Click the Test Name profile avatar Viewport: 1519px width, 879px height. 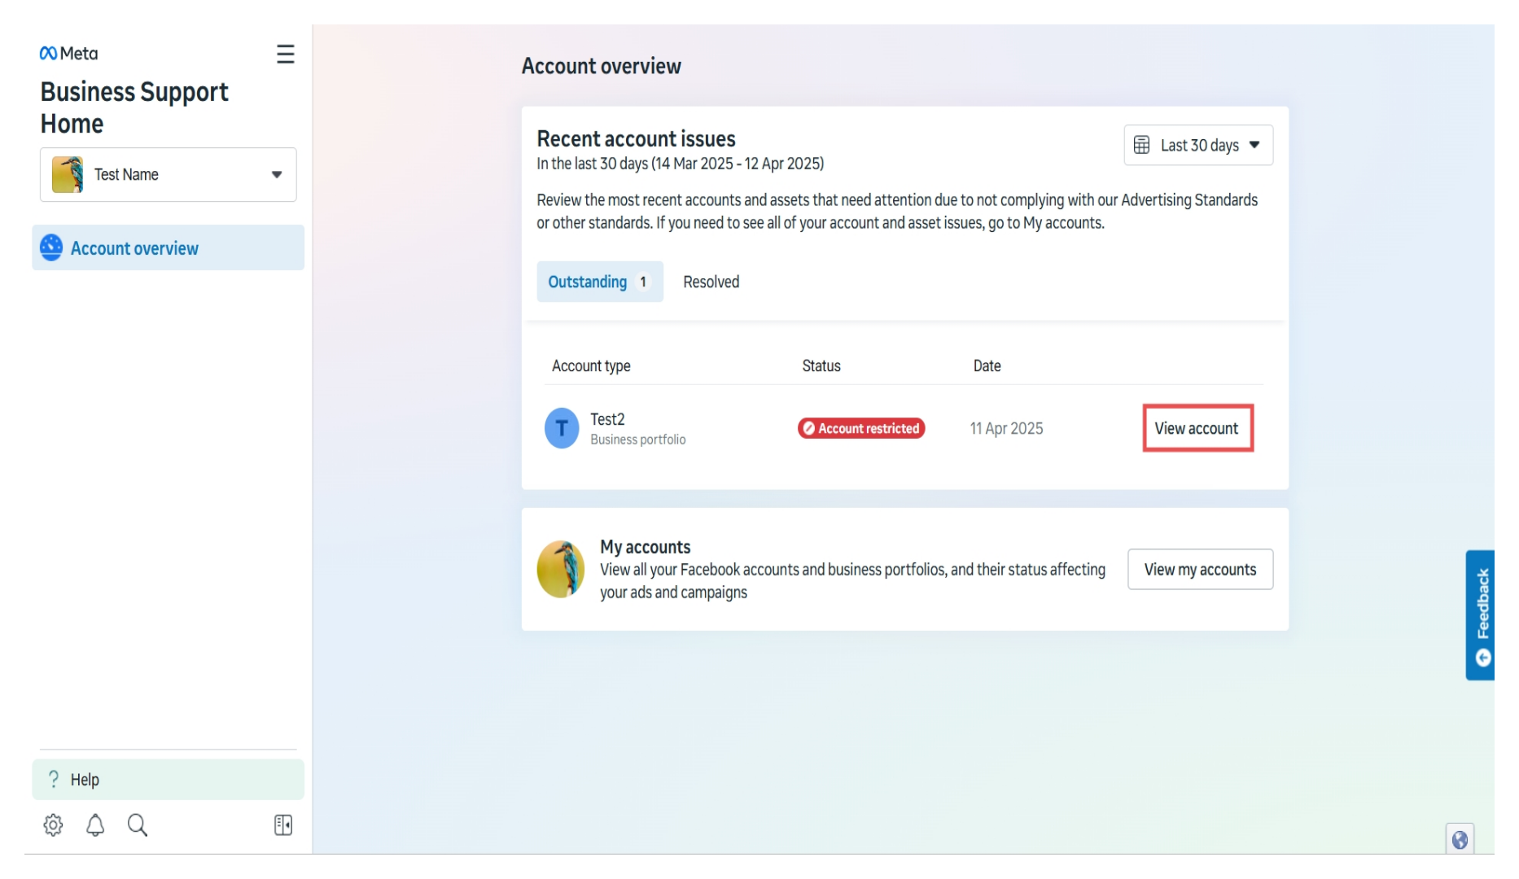point(68,174)
